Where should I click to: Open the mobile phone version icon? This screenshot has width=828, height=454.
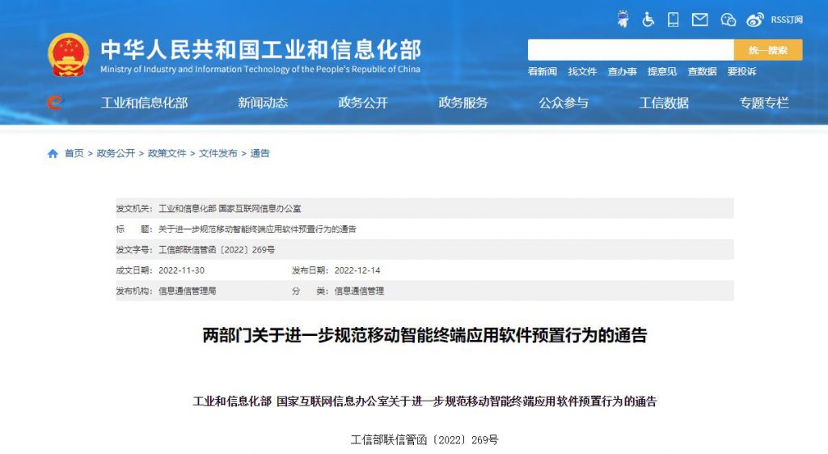coord(674,19)
